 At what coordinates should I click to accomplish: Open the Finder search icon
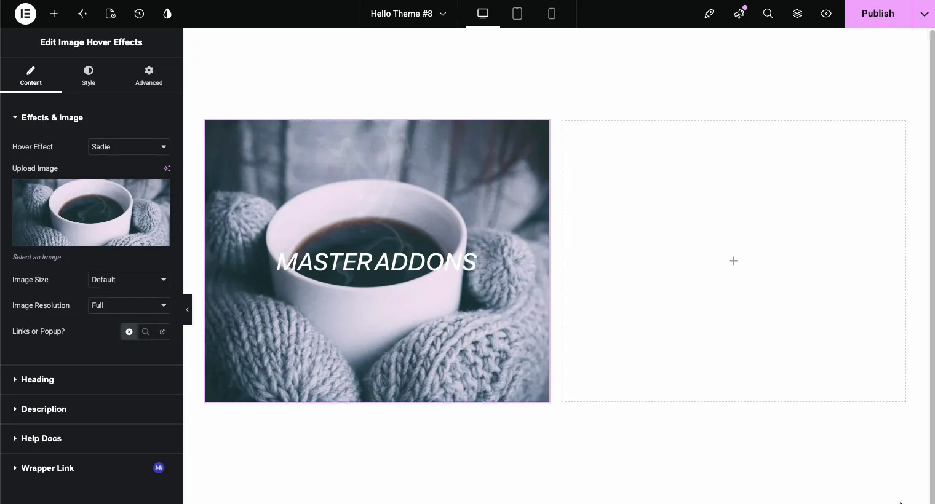(768, 14)
